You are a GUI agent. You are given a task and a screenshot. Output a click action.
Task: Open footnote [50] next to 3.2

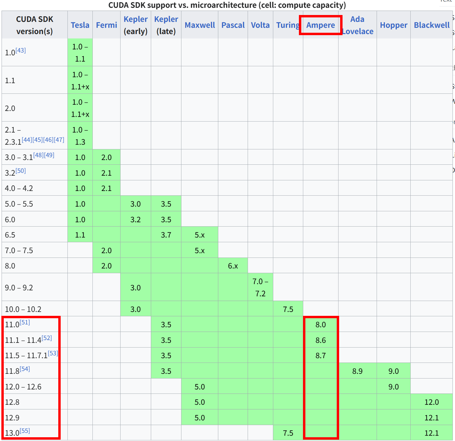20,171
